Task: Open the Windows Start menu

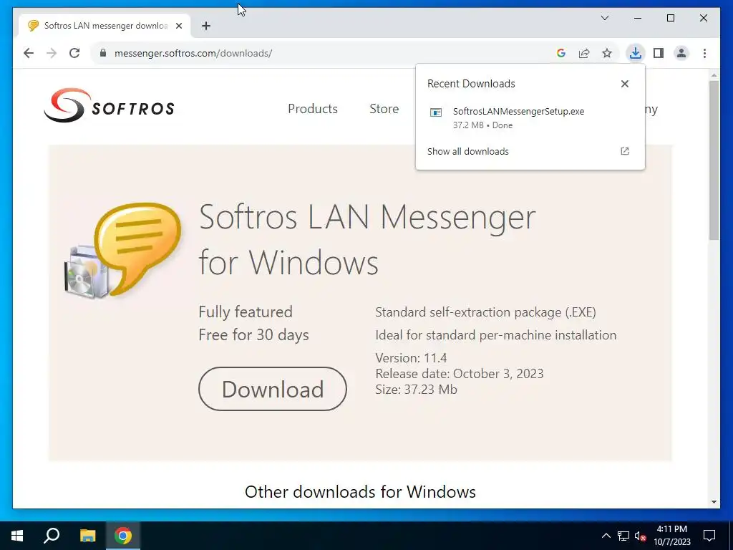Action: pos(17,536)
